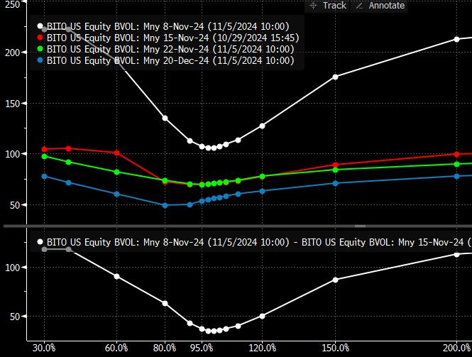Click lower chart spread point at 60% moneyness
The height and width of the screenshot is (357, 472).
click(116, 277)
